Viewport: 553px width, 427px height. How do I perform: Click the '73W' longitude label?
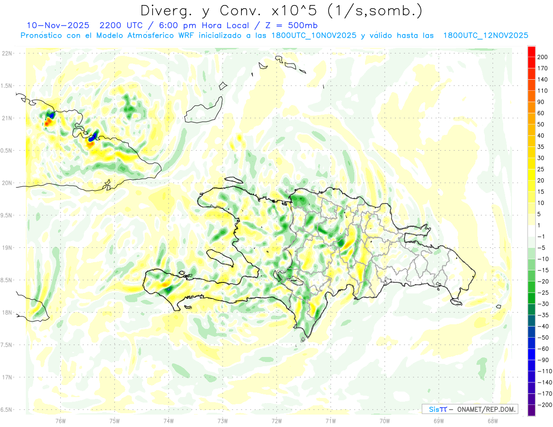[223, 421]
